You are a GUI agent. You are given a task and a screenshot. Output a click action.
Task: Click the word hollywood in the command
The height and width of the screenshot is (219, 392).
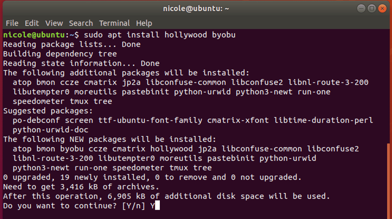[186, 35]
